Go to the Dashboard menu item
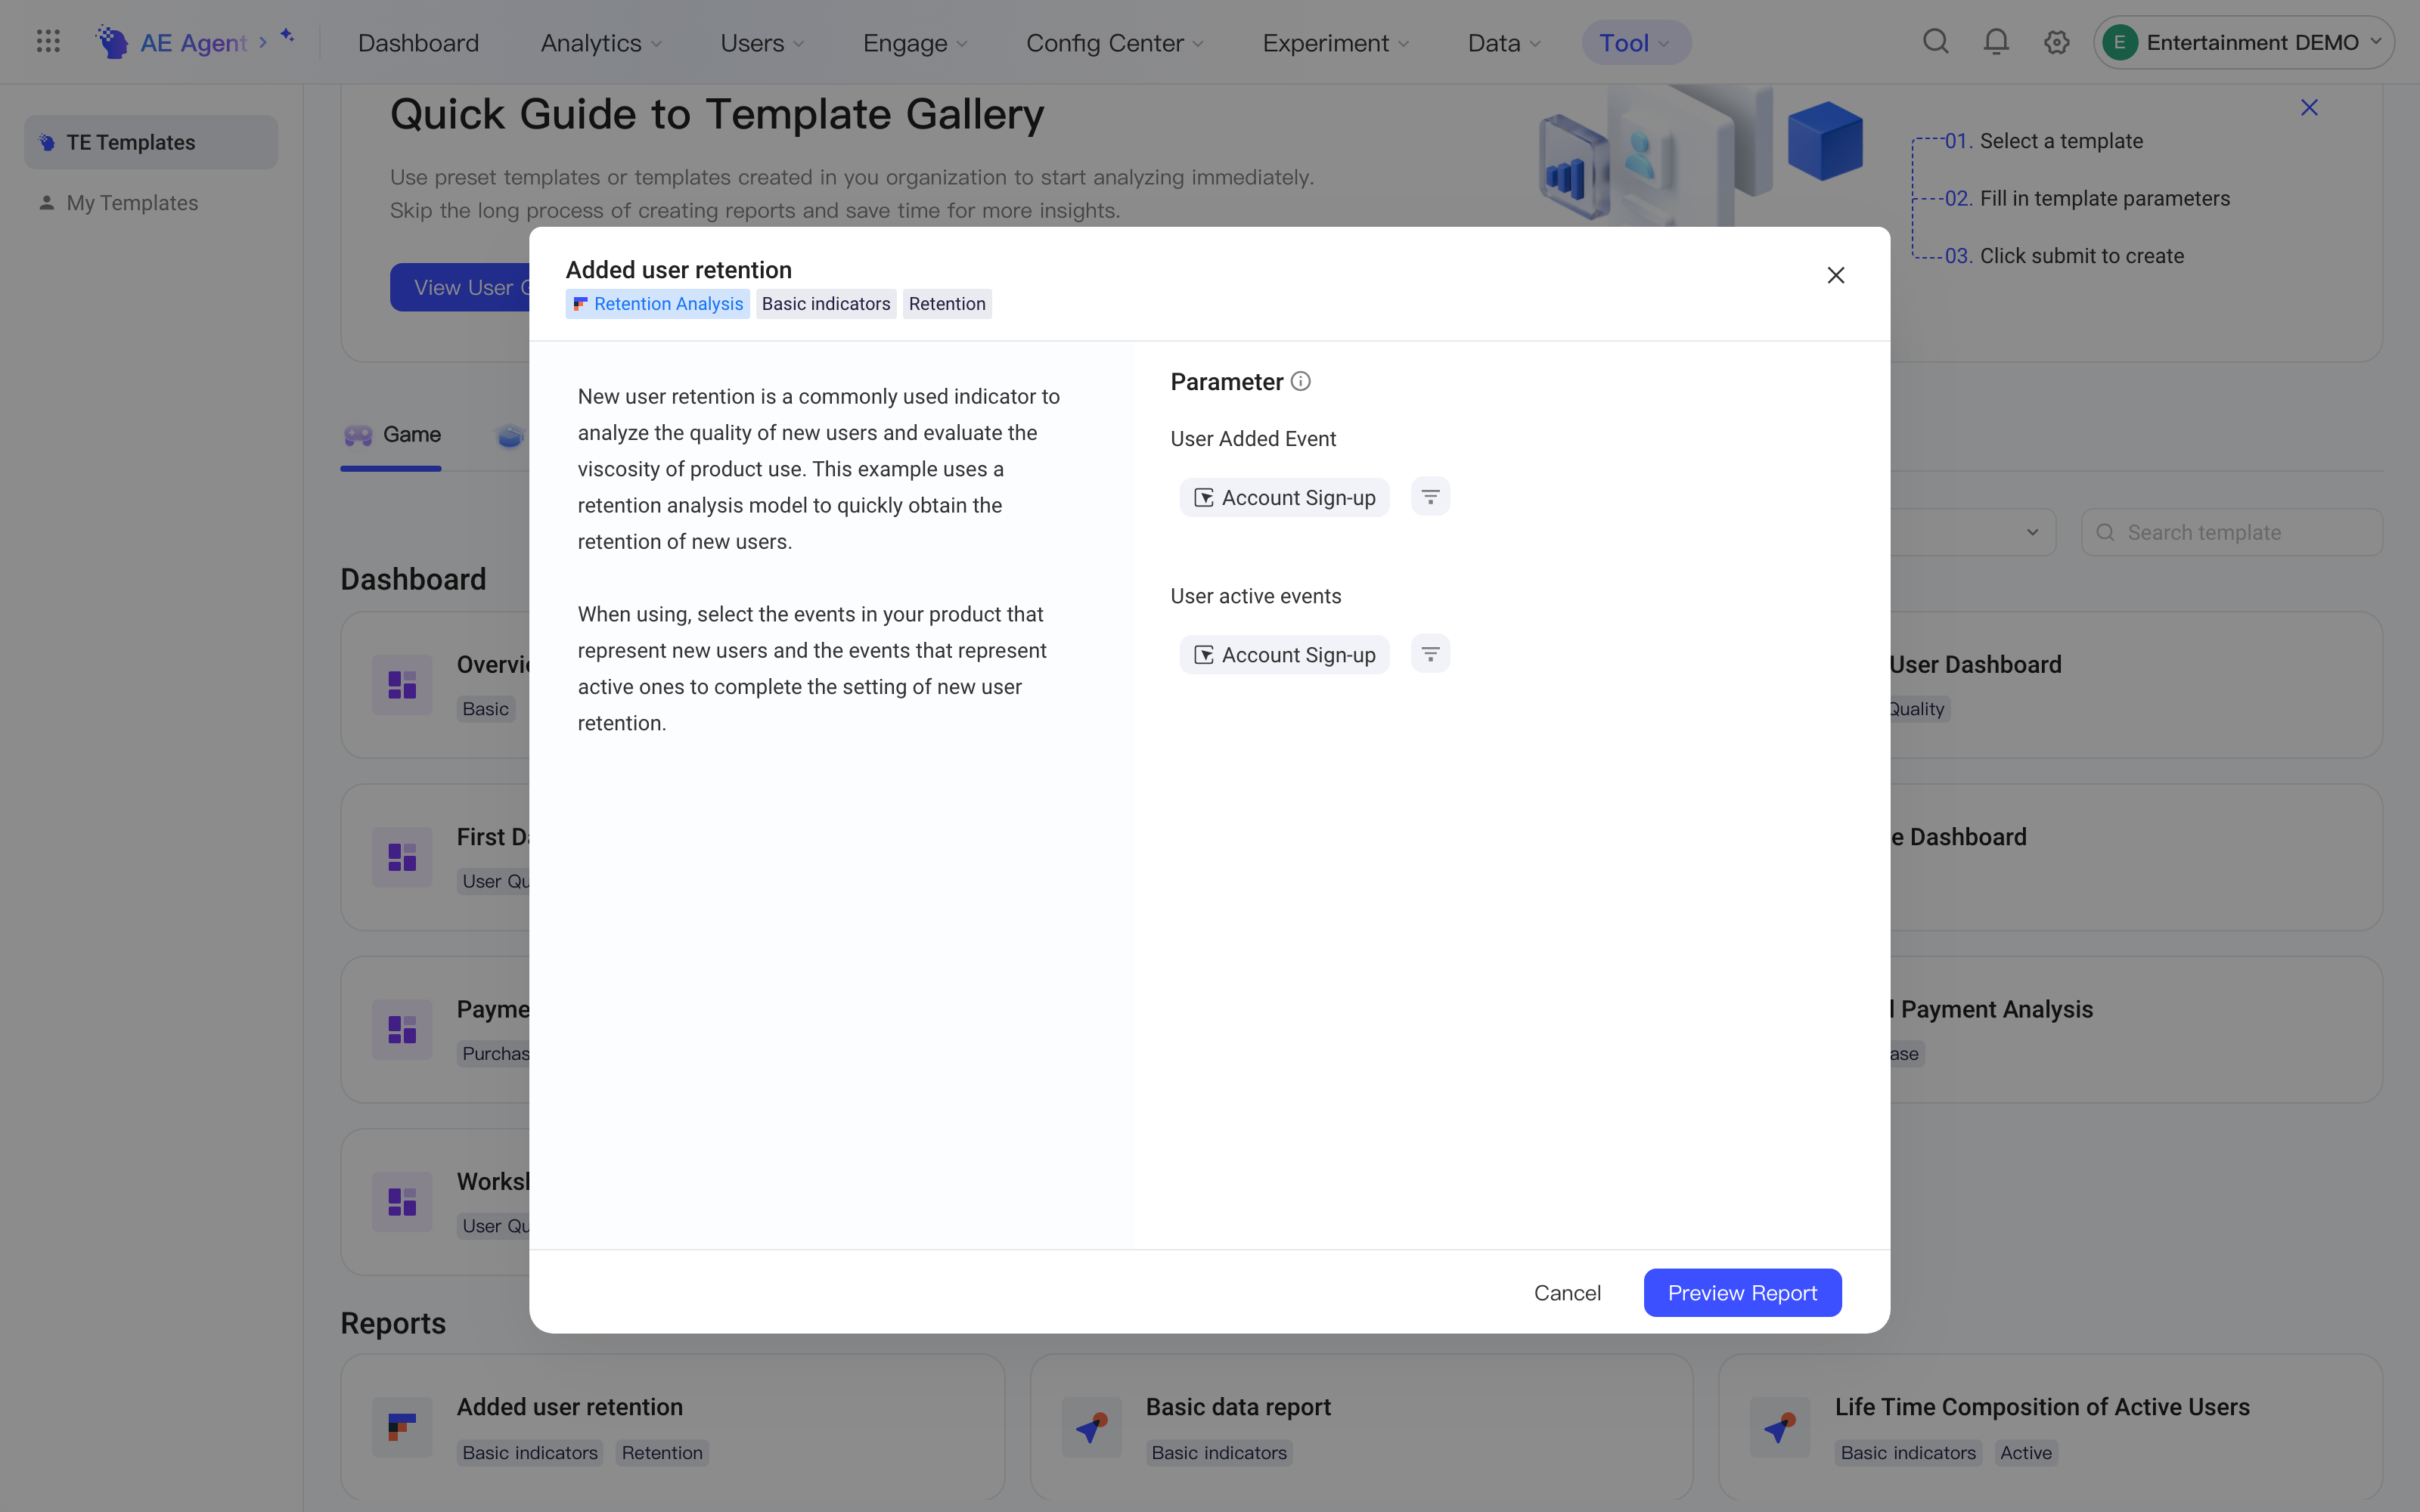The height and width of the screenshot is (1512, 2420). (418, 43)
